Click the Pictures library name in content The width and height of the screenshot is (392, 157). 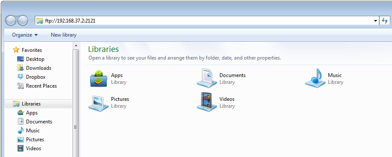(x=120, y=99)
